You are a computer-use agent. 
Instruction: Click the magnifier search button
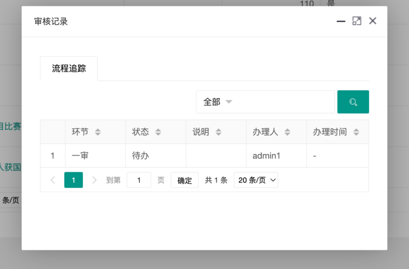coord(353,102)
